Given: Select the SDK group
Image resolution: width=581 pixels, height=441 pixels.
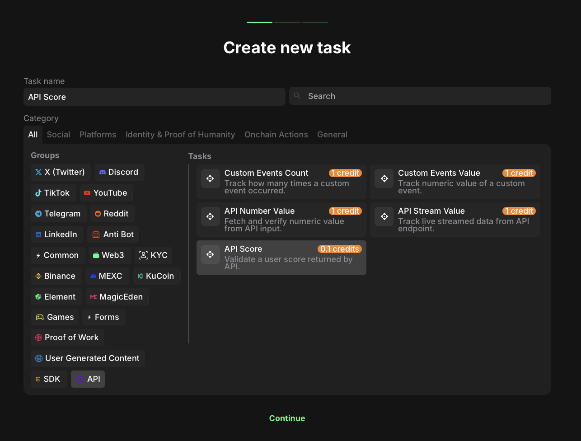Looking at the screenshot, I should pos(49,379).
